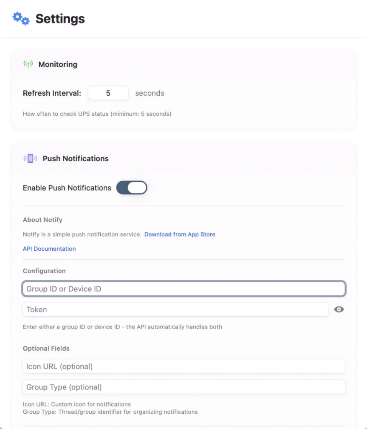This screenshot has height=429, width=367.
Task: Click the Refresh Interval label text
Action: (x=52, y=93)
